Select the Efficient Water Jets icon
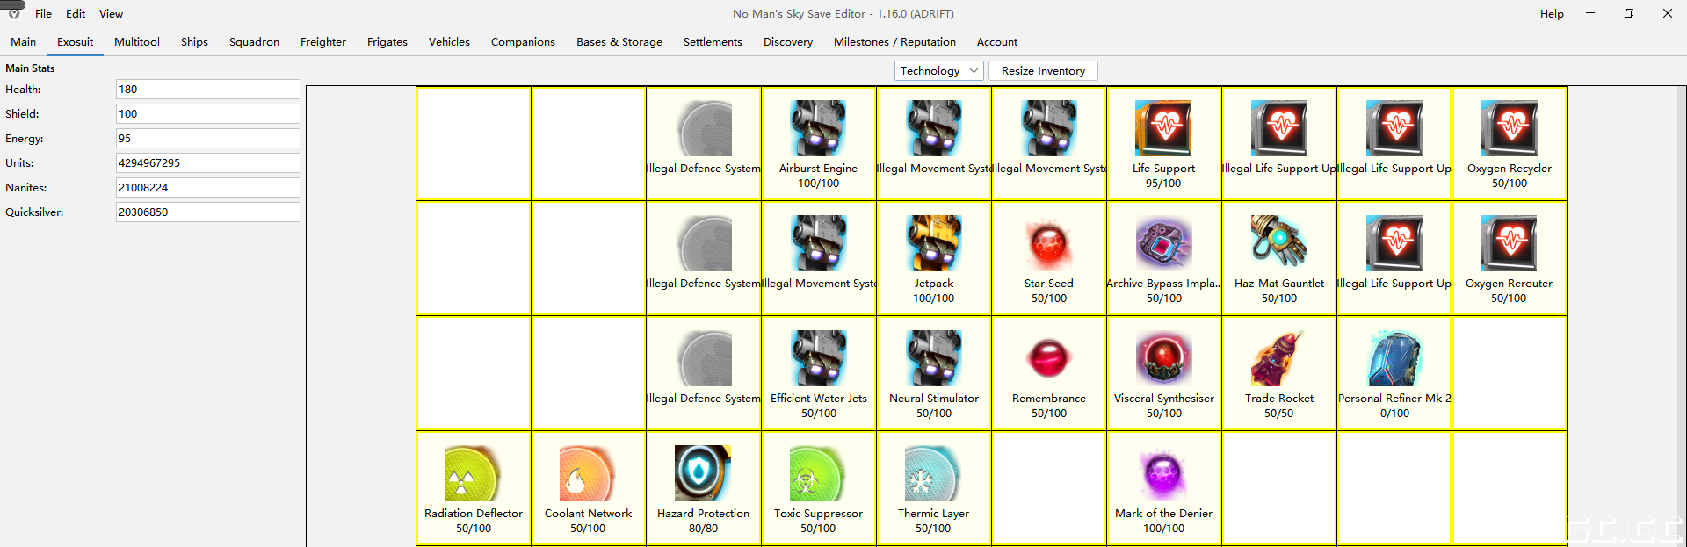 [x=818, y=358]
